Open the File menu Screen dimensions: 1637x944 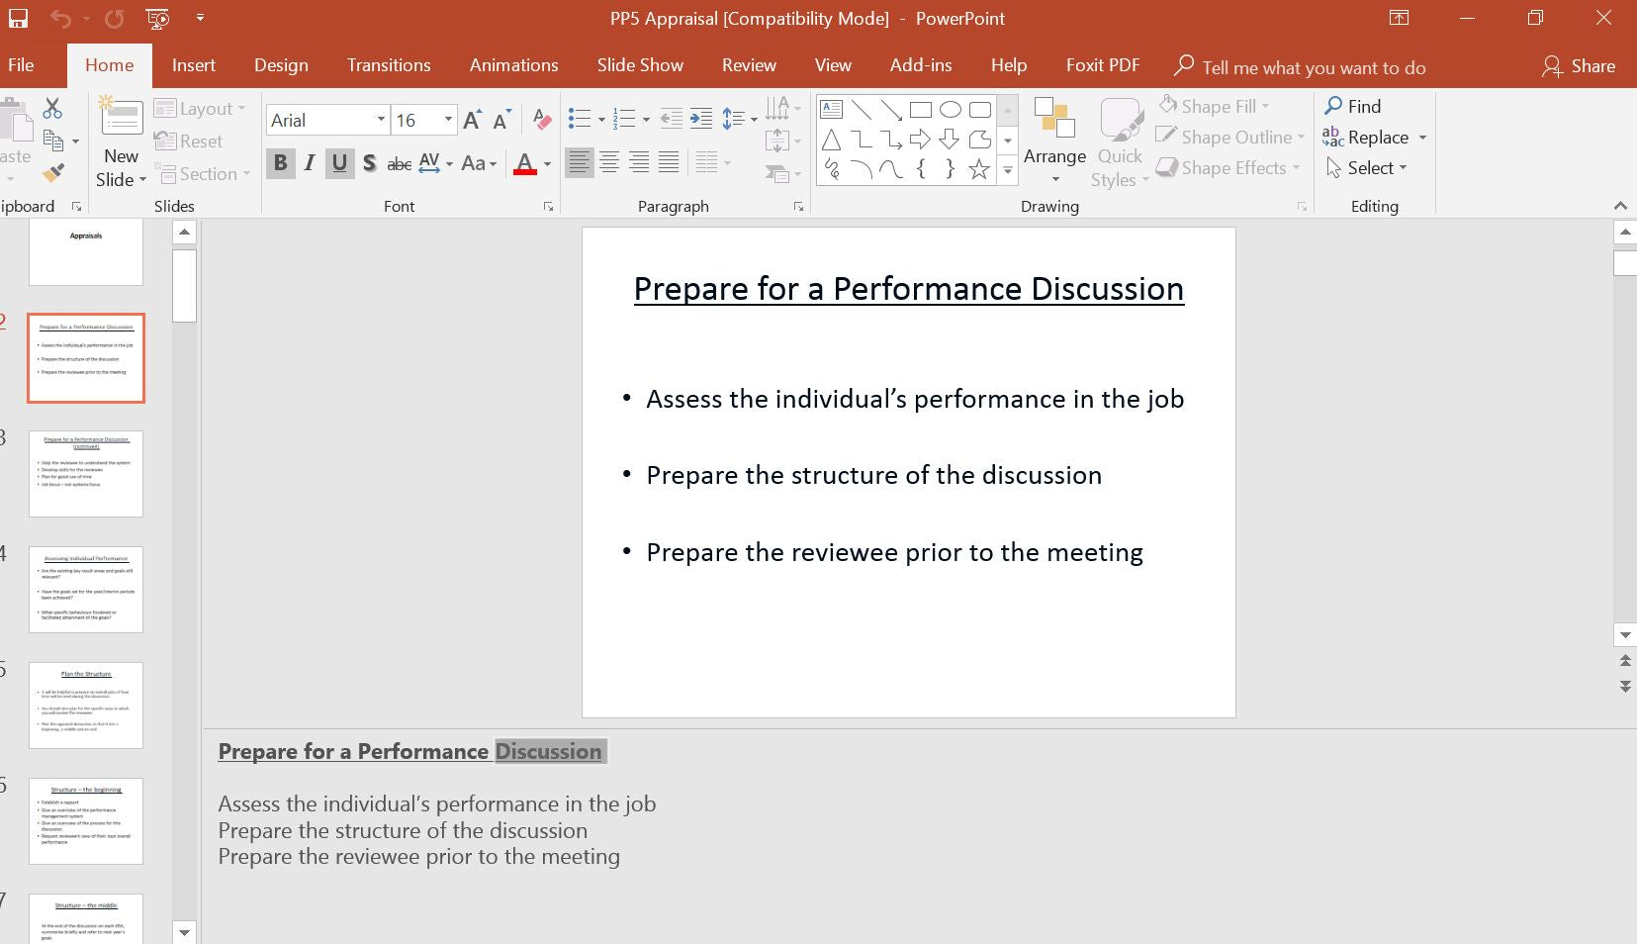pyautogui.click(x=21, y=65)
